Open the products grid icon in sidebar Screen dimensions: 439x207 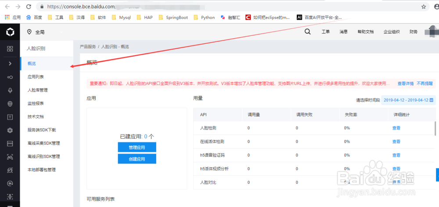[x=10, y=49]
